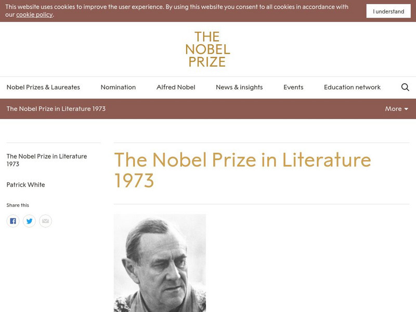
Task: Share this page on Facebook
Action: (x=13, y=221)
